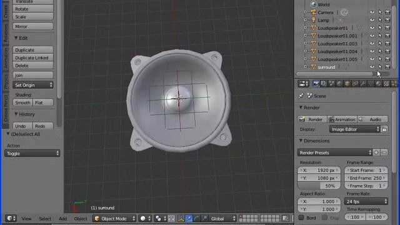Image resolution: width=400 pixels, height=225 pixels.
Task: Open the World properties tab icon
Action: point(339,84)
